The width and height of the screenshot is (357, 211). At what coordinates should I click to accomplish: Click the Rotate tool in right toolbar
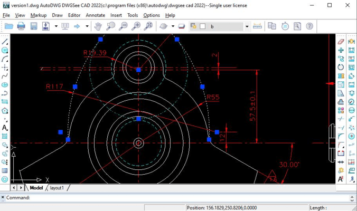point(341,67)
